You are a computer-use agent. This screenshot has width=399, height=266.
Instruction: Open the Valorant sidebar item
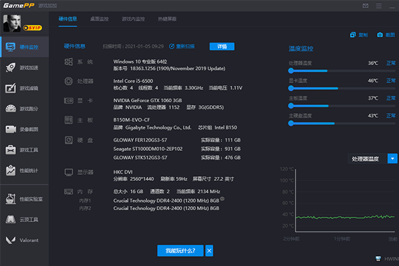click(25, 240)
